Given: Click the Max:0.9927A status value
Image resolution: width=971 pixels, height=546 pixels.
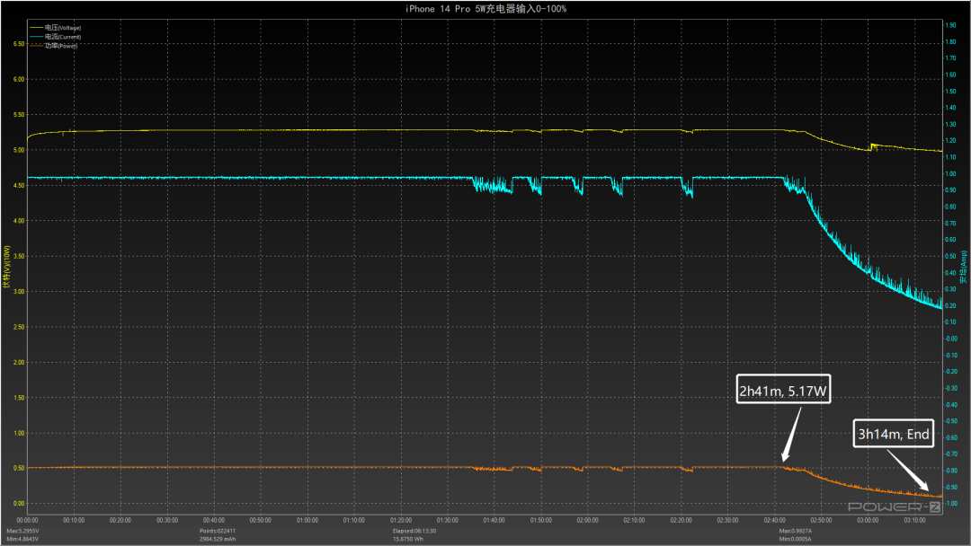Looking at the screenshot, I should point(796,531).
